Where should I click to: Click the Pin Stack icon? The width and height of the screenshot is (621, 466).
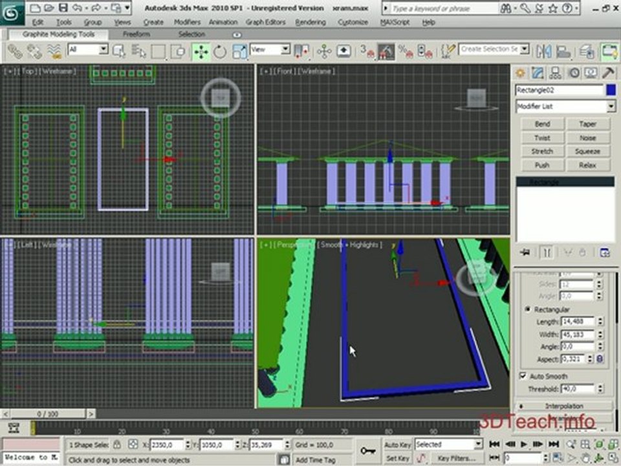(525, 252)
